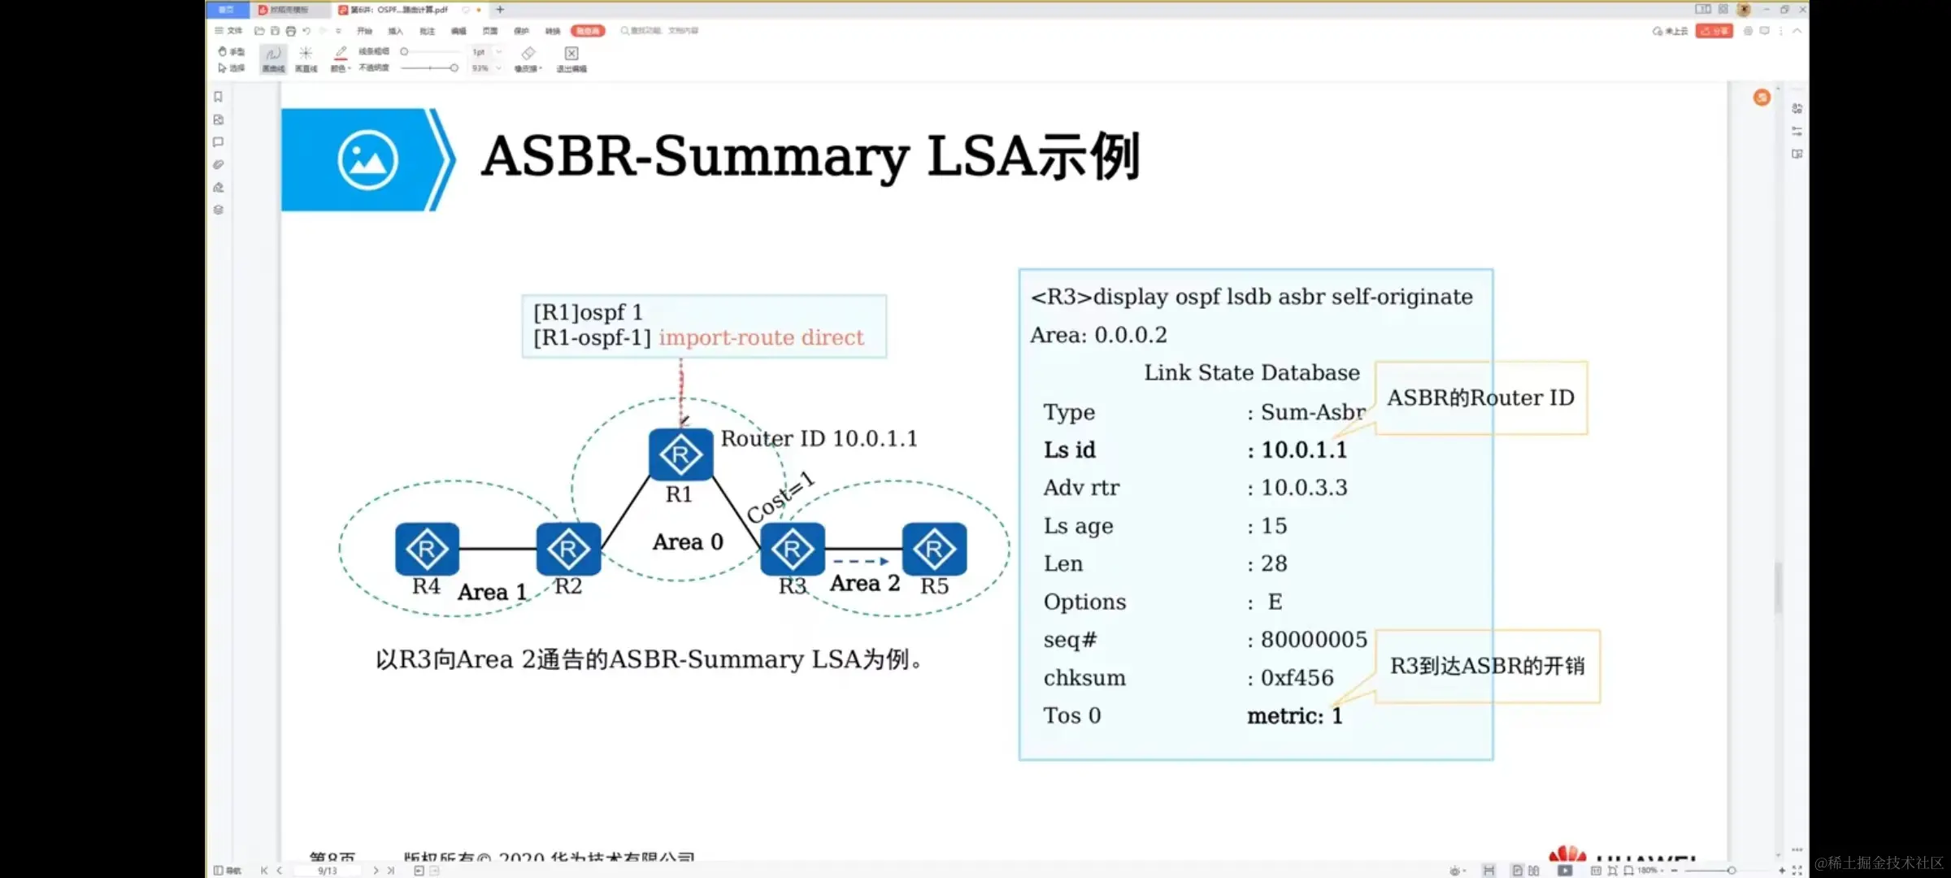Click the print icon in quick toolbar
The height and width of the screenshot is (878, 1951).
pyautogui.click(x=290, y=31)
